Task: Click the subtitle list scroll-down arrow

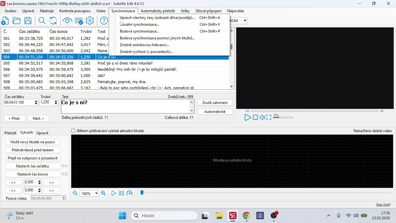Action: [232, 87]
